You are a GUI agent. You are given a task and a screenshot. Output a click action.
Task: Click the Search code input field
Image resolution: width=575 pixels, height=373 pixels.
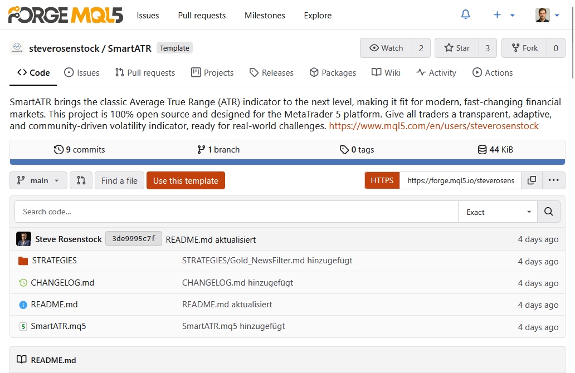(237, 212)
